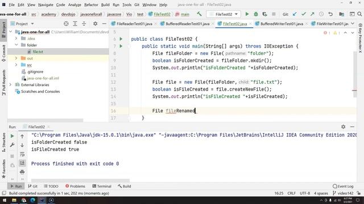Switch to BufferedWriterTest01.java tab
This screenshot has height=204, width=364.
click(x=282, y=24)
